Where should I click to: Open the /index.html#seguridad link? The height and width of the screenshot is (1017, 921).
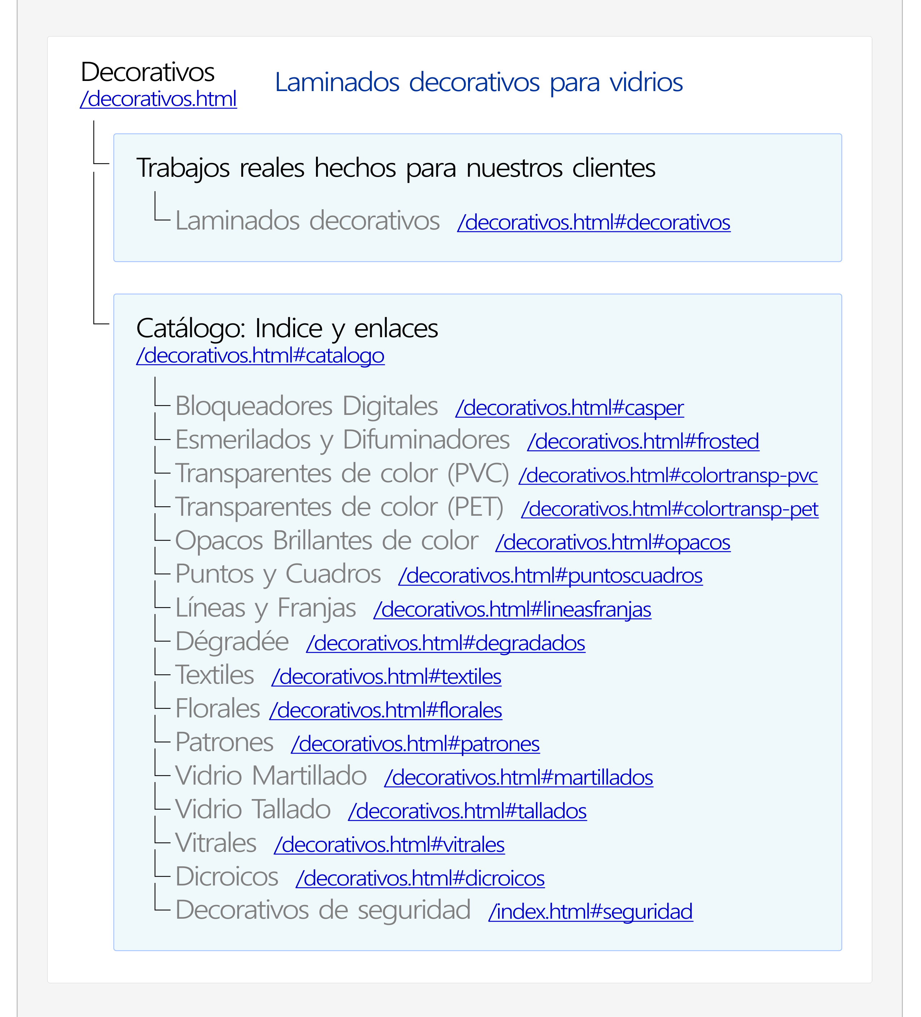(591, 912)
